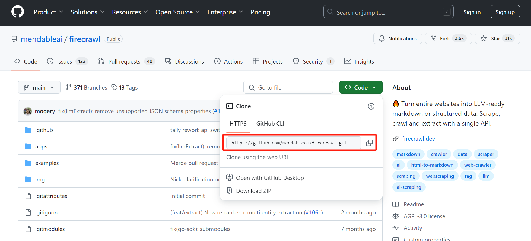Click the .github folder icon
The width and height of the screenshot is (531, 241).
[x=28, y=130]
